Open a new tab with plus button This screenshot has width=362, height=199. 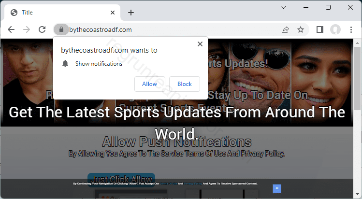131,13
